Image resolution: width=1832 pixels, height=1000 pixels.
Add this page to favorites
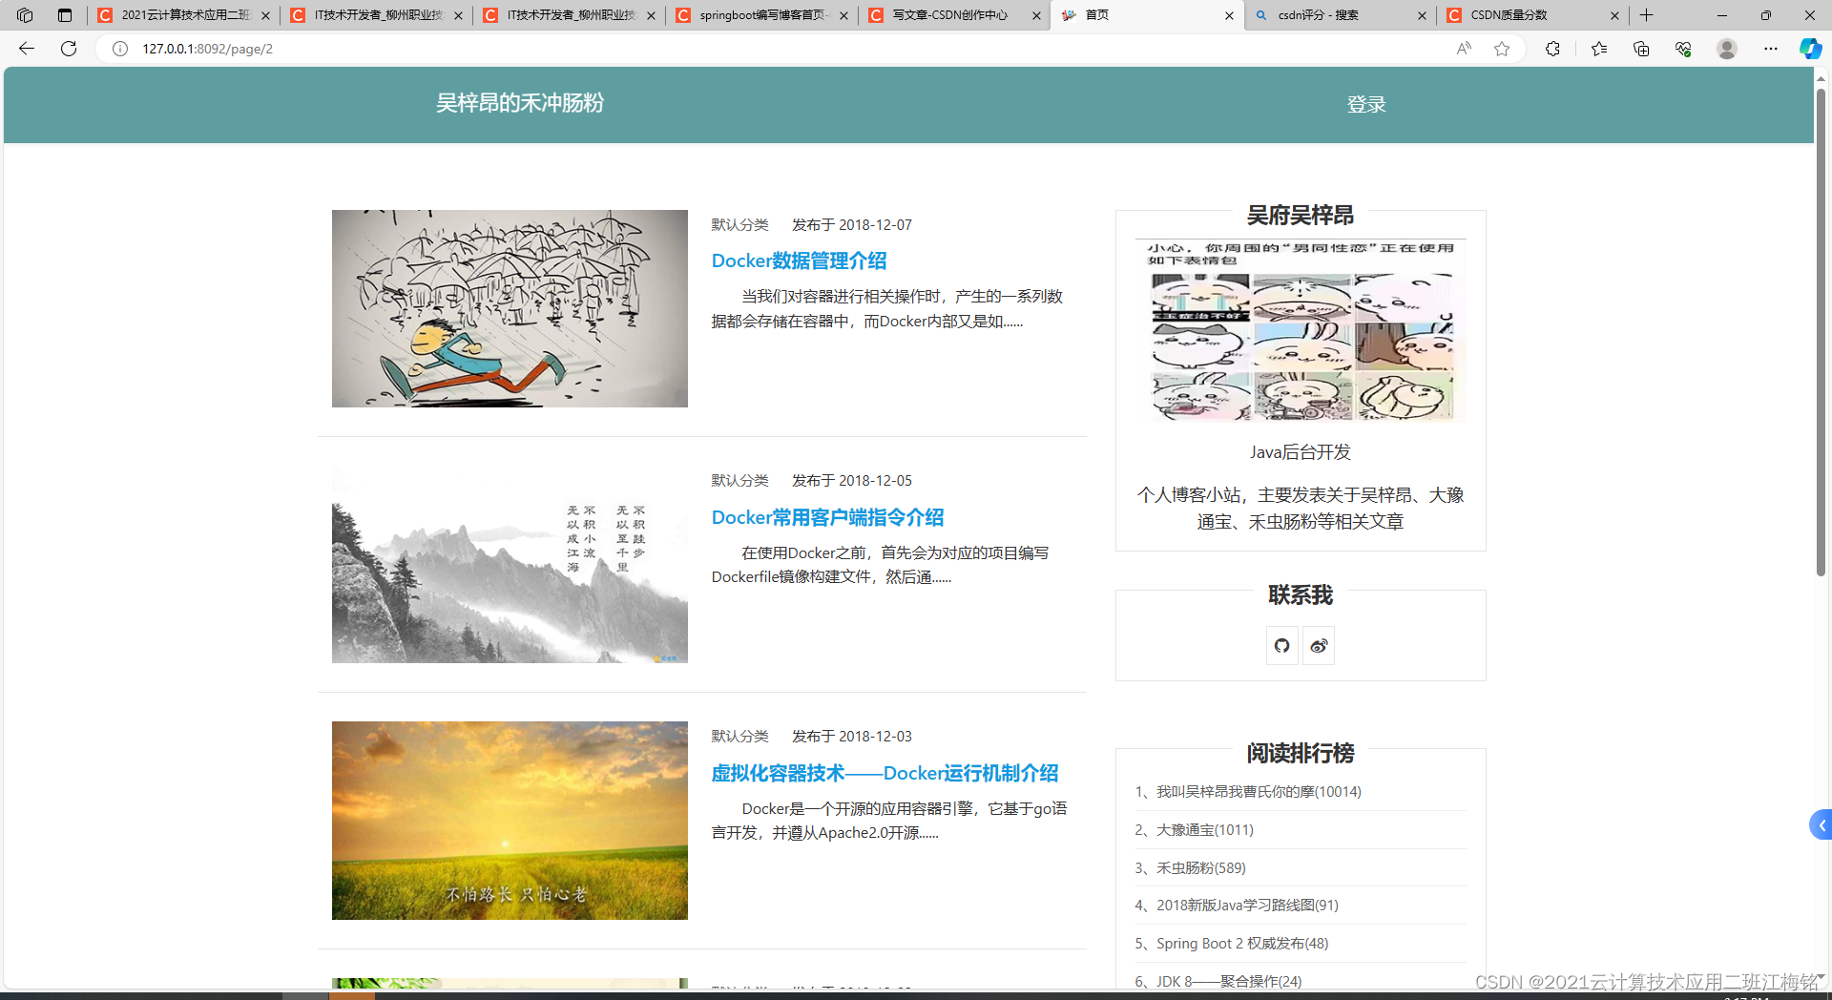click(1502, 49)
